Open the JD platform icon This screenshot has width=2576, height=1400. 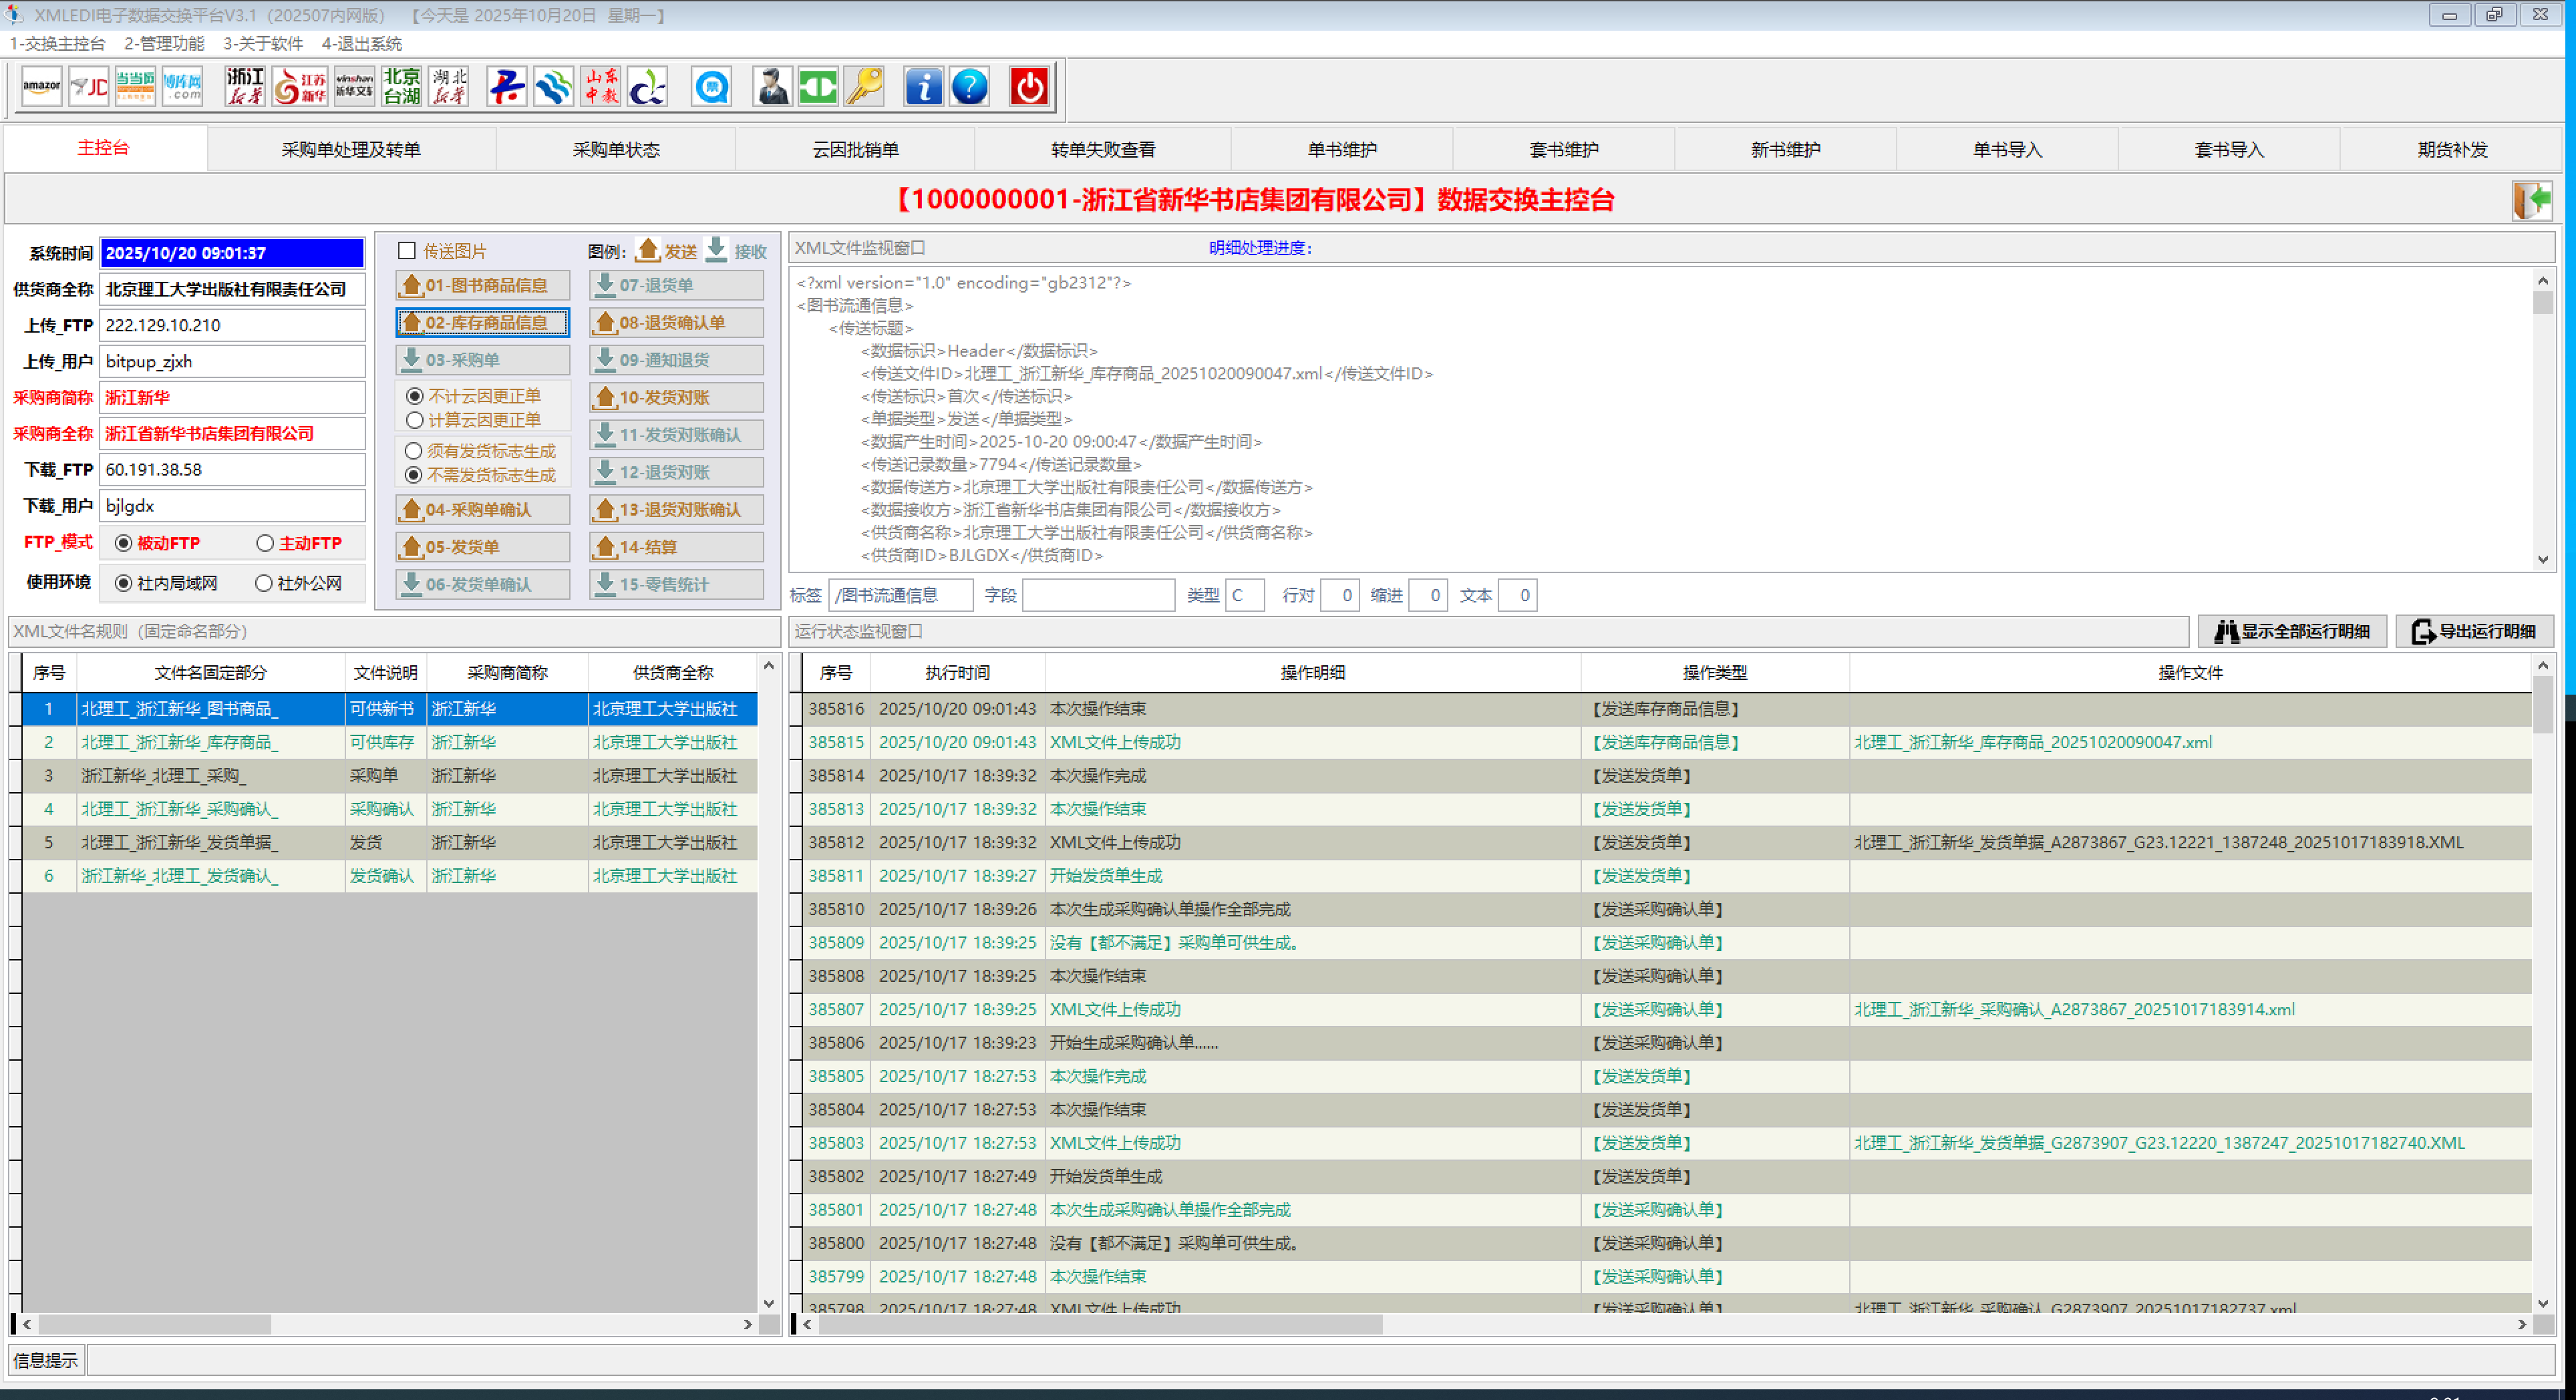pyautogui.click(x=88, y=87)
